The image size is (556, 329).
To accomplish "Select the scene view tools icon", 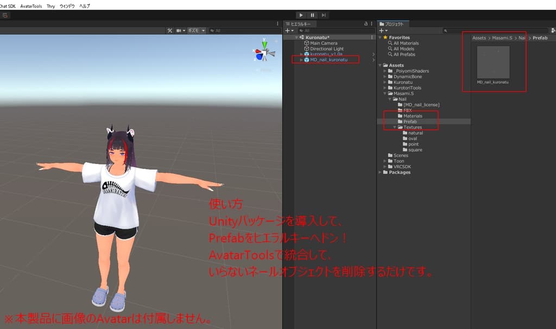I will point(170,30).
